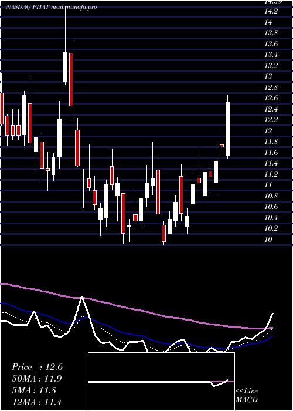
Task: Click the 13.4 price axis label
Action: pyautogui.click(x=271, y=55)
